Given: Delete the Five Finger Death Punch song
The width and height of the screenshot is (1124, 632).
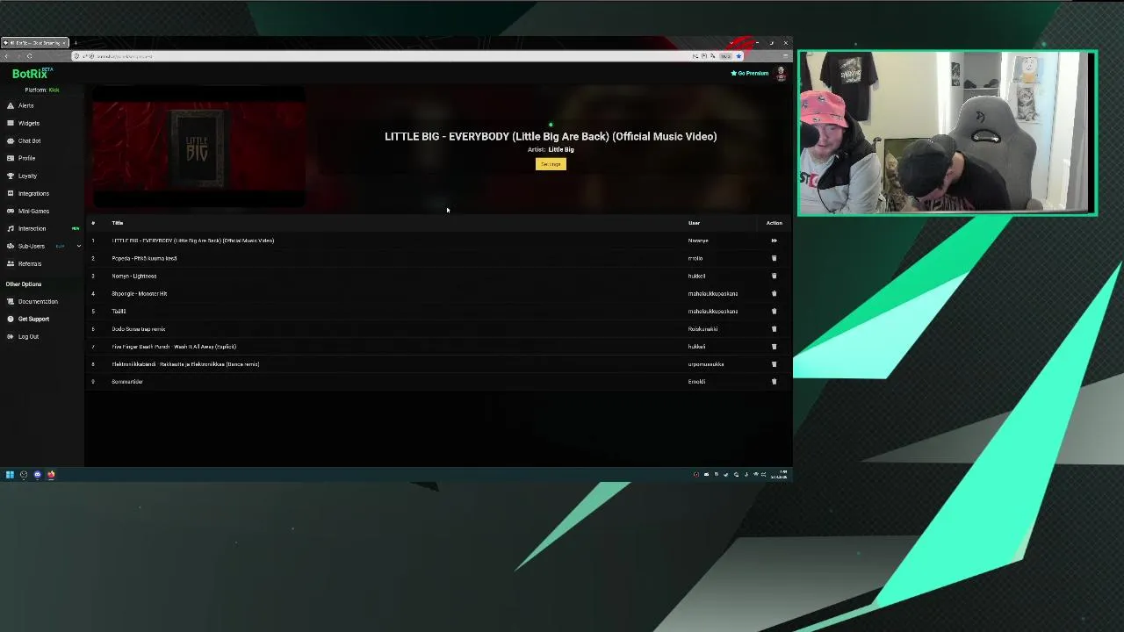Looking at the screenshot, I should pos(774,346).
